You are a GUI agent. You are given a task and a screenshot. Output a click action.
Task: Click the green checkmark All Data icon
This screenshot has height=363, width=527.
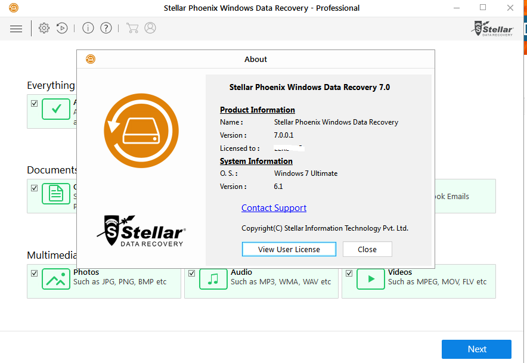pos(56,109)
